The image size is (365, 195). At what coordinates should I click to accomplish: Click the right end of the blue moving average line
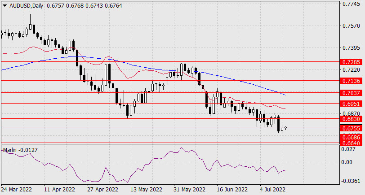285,95
